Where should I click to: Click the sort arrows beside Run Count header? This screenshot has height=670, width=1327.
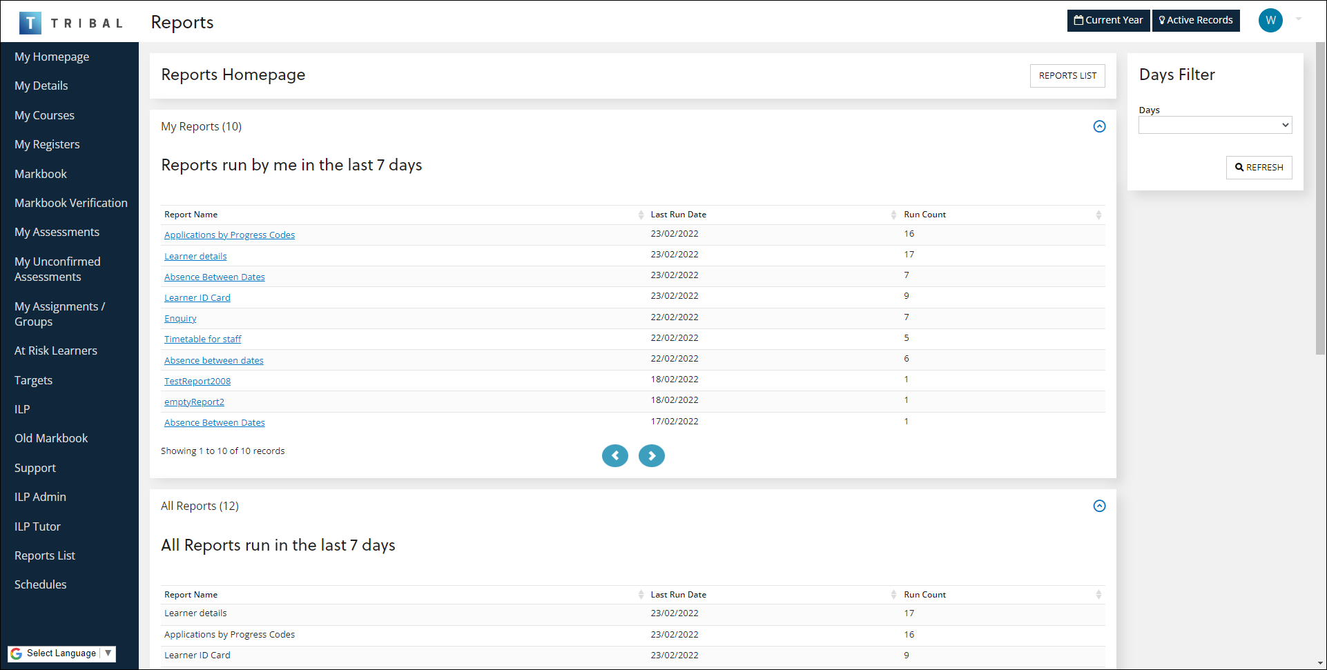pos(1099,215)
